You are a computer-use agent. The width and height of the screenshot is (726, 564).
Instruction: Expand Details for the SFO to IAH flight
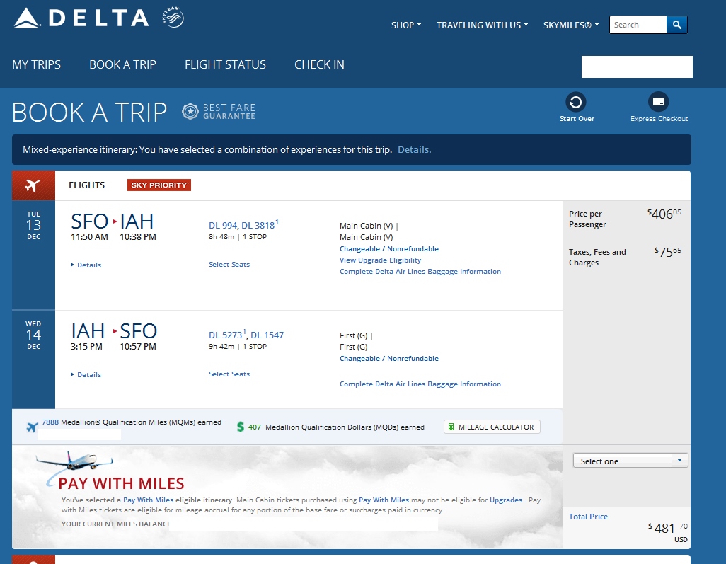[88, 265]
